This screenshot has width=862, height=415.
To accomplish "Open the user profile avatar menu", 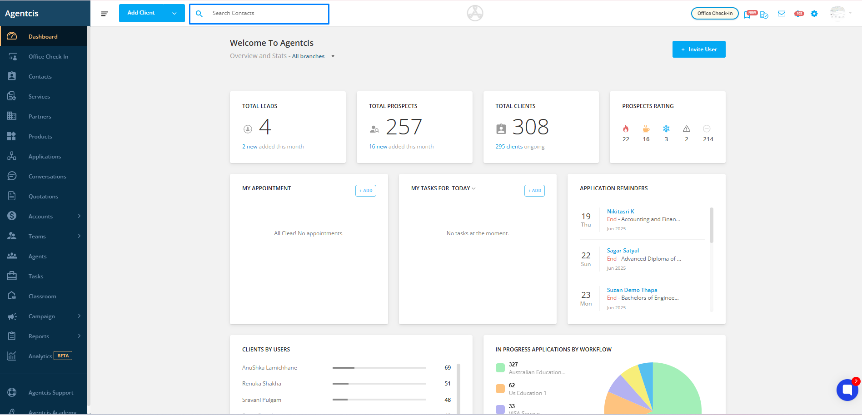I will pos(840,13).
